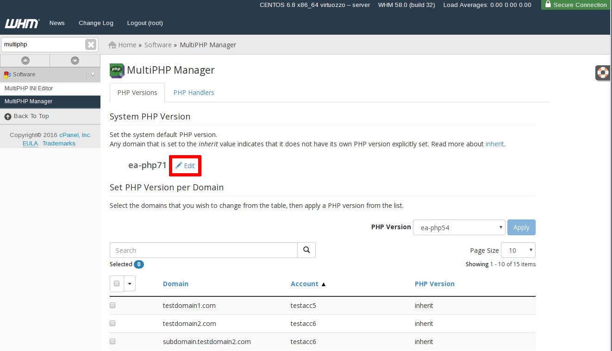The image size is (612, 351).
Task: Edit the system PHP version
Action: 185,166
